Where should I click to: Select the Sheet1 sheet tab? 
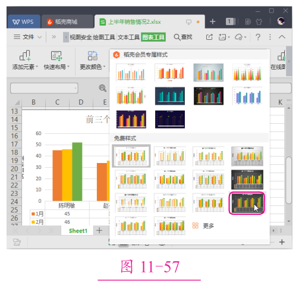[x=78, y=231]
